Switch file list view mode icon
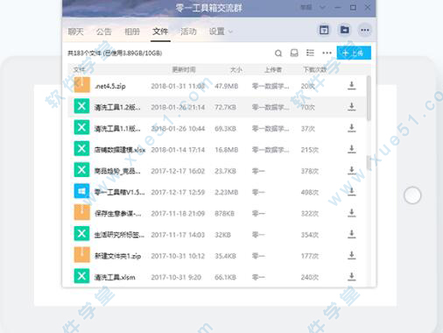Screen dimensions: 443x333 [x=310, y=53]
